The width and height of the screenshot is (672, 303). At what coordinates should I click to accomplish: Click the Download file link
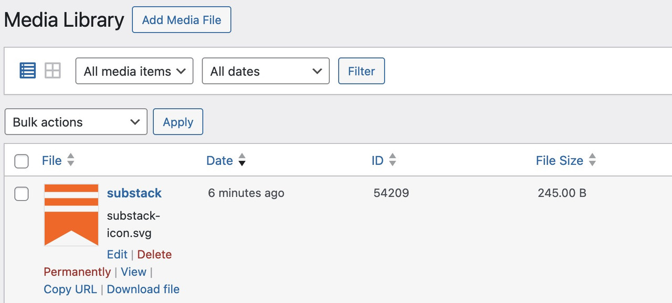(143, 289)
